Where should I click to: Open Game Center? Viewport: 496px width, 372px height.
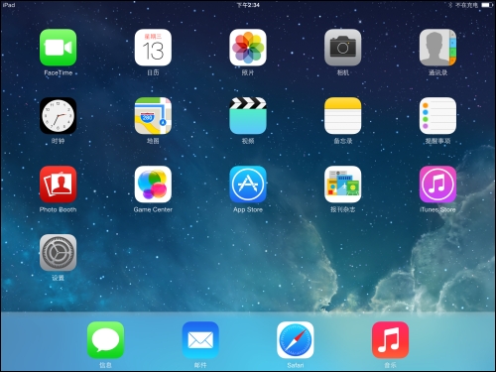click(x=153, y=185)
